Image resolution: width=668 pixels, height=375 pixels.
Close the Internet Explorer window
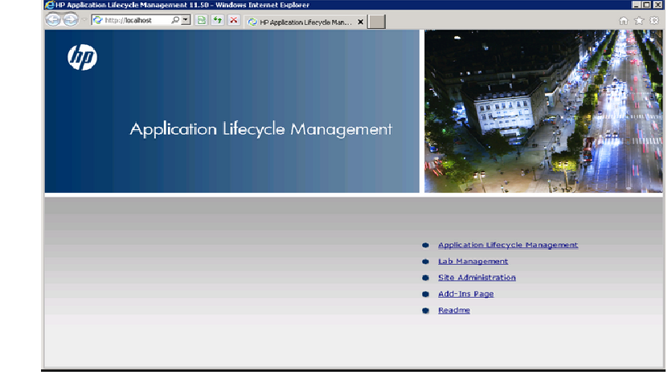coord(658,5)
